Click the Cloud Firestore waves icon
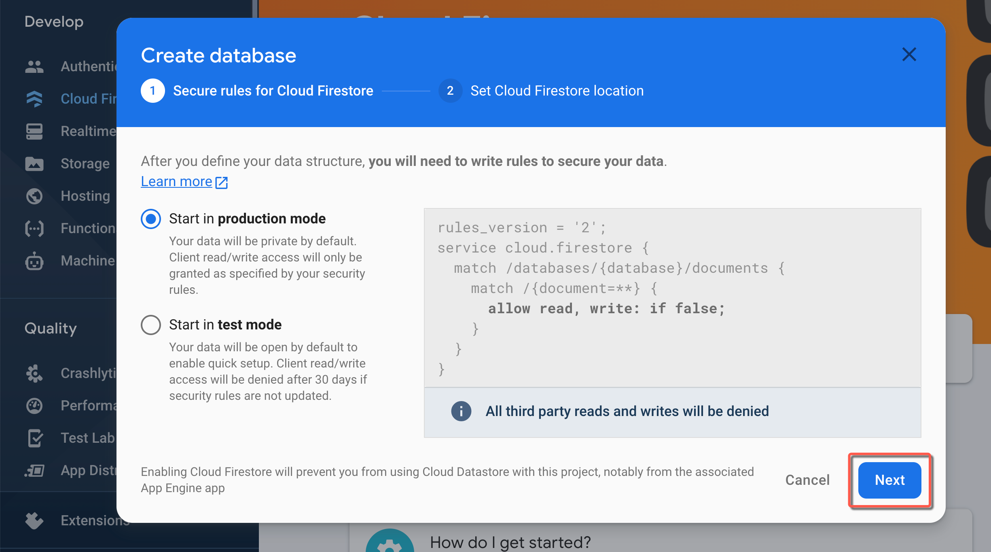The image size is (991, 552). (x=34, y=99)
